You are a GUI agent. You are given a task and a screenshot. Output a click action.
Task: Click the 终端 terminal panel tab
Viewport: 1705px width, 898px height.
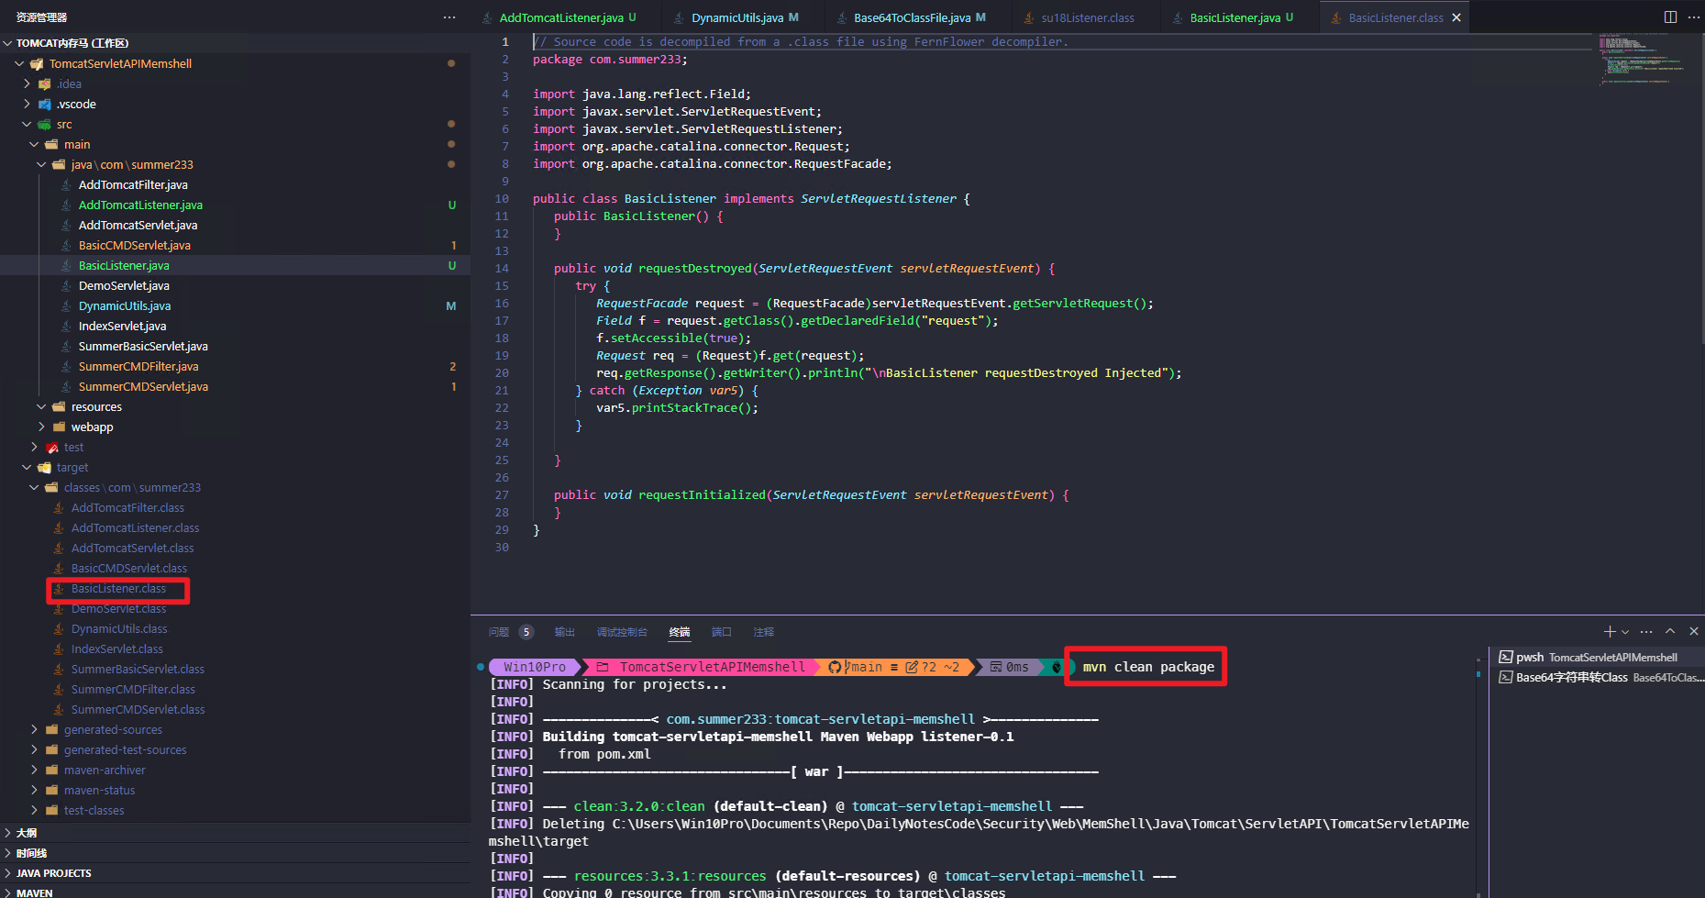coord(680,632)
